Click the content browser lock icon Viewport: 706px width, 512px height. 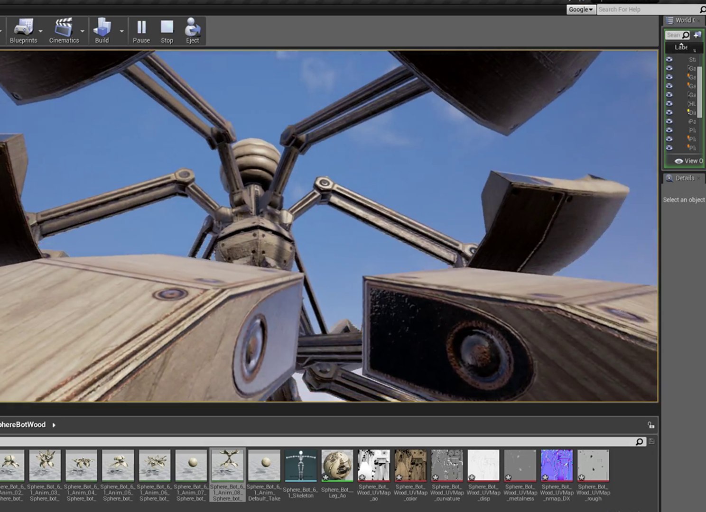(x=651, y=425)
